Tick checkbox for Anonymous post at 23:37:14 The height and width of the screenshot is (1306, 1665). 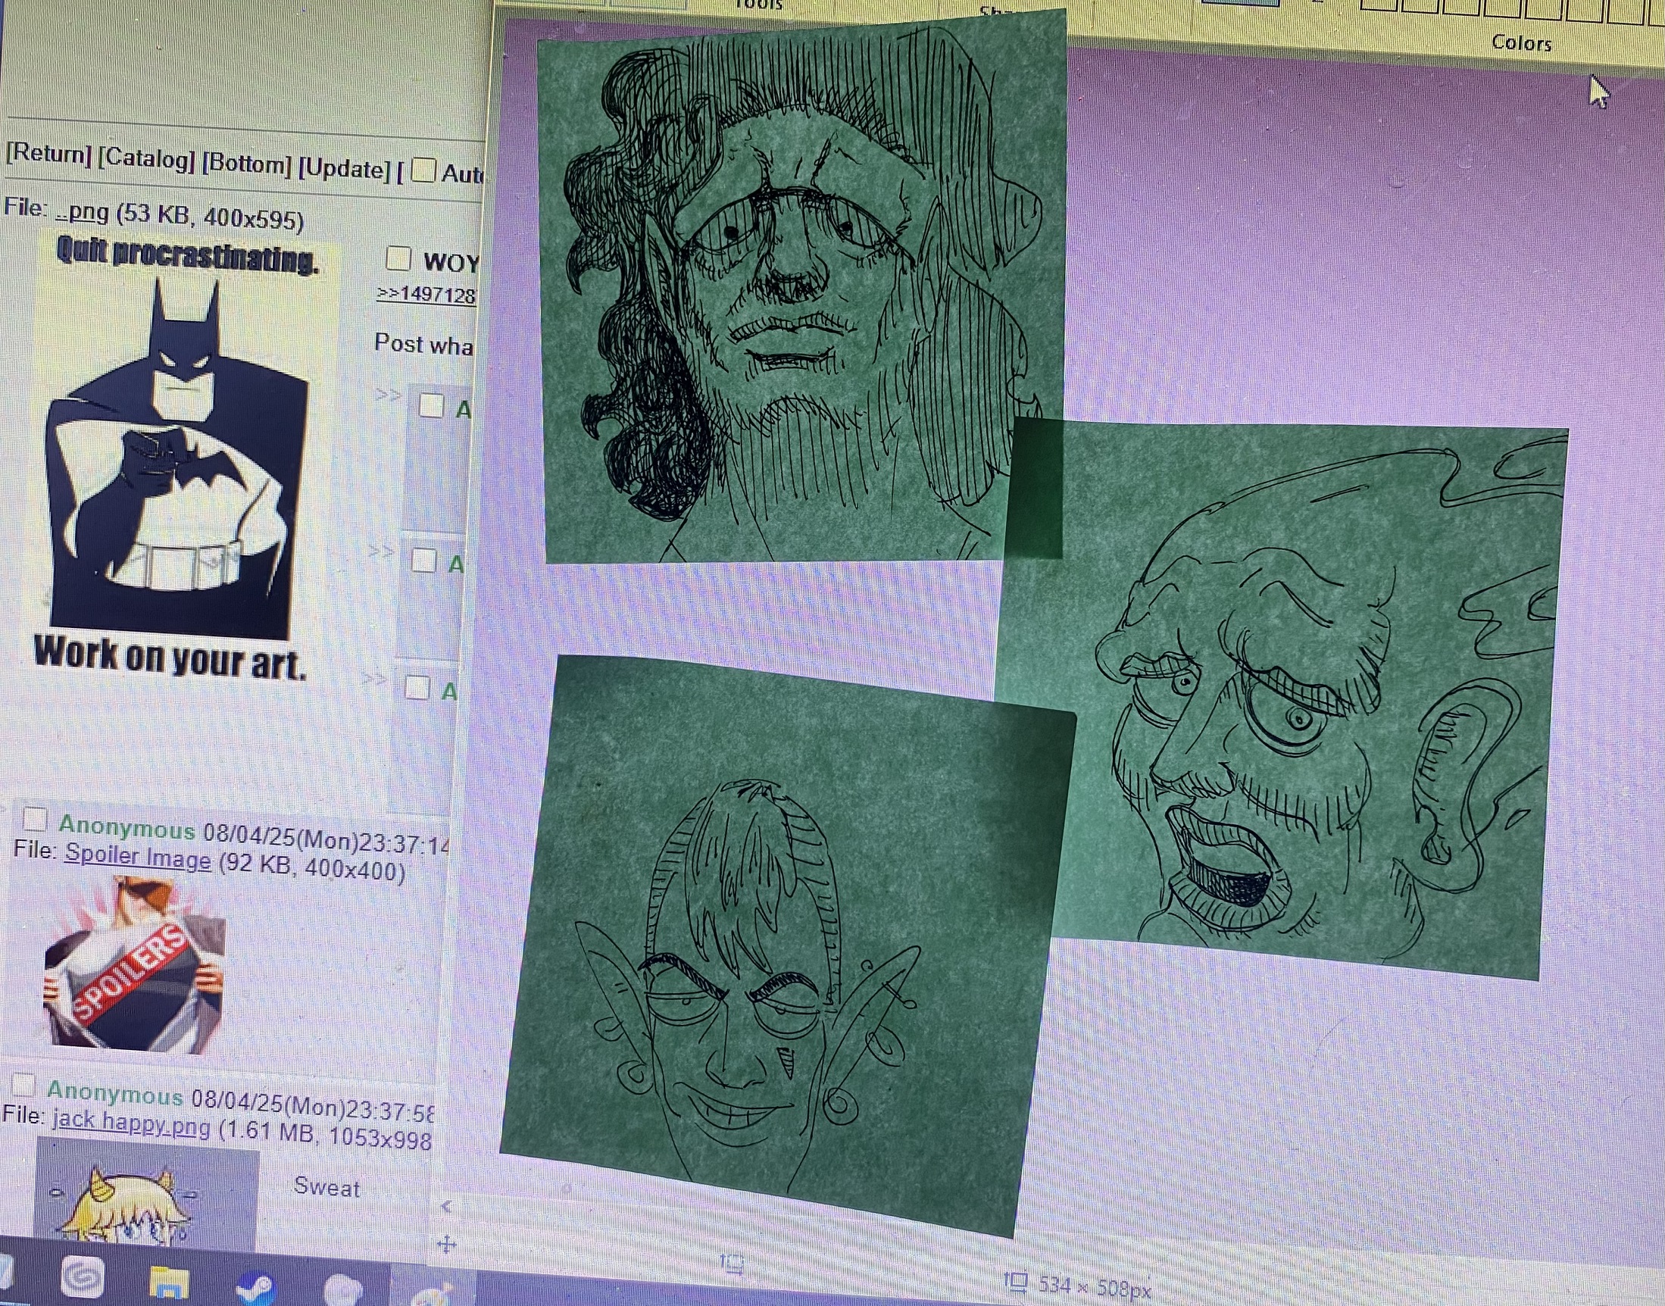pos(34,819)
